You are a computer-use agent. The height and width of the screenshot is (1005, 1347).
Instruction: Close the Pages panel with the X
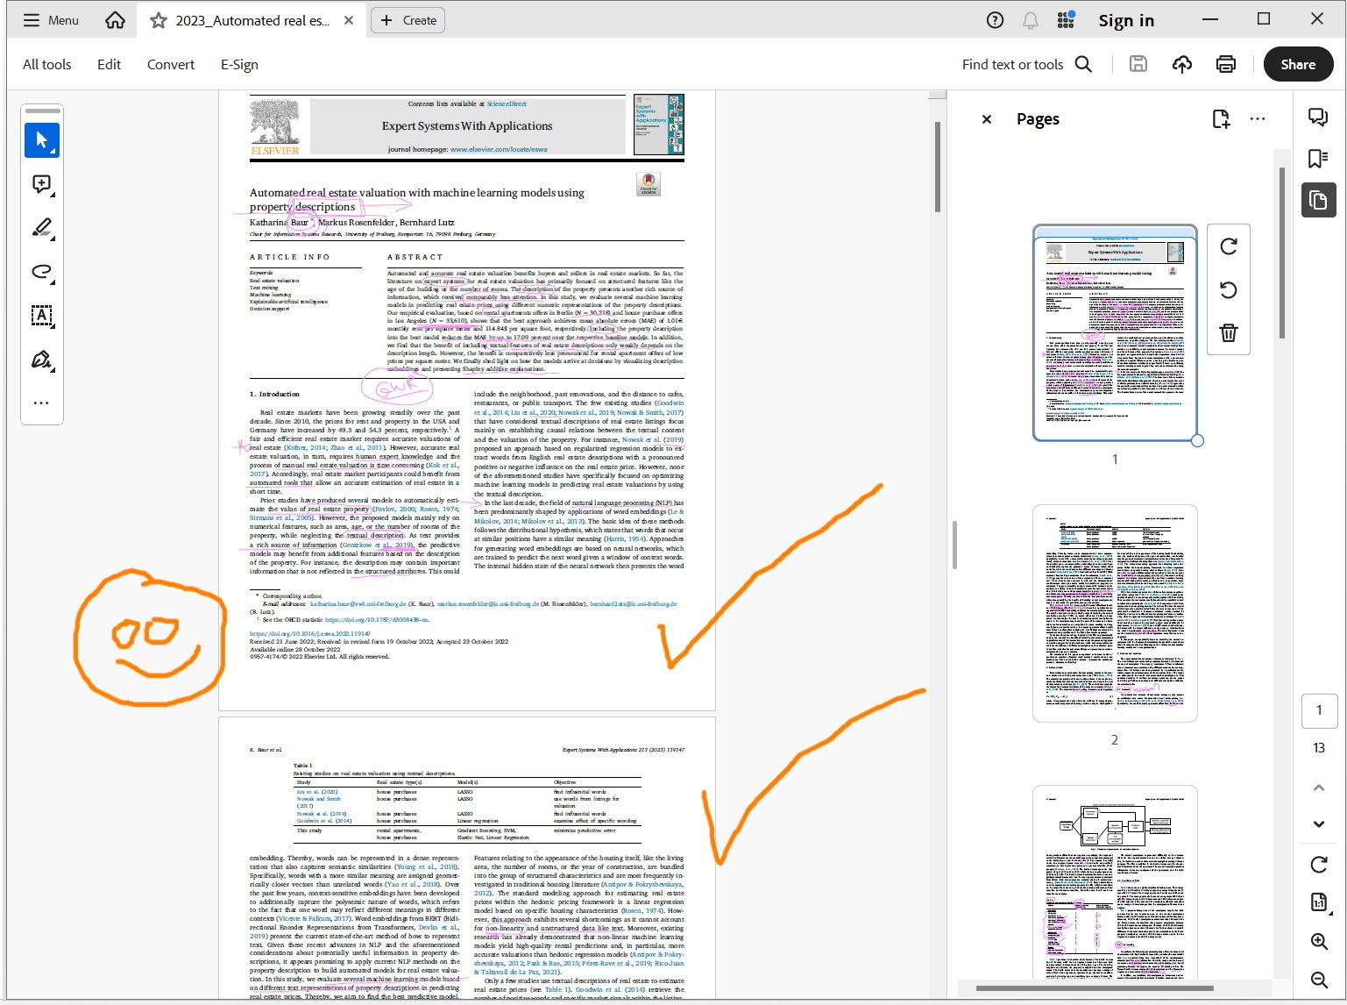[x=986, y=118]
